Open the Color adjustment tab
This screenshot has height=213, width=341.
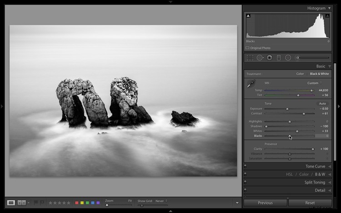point(304,174)
